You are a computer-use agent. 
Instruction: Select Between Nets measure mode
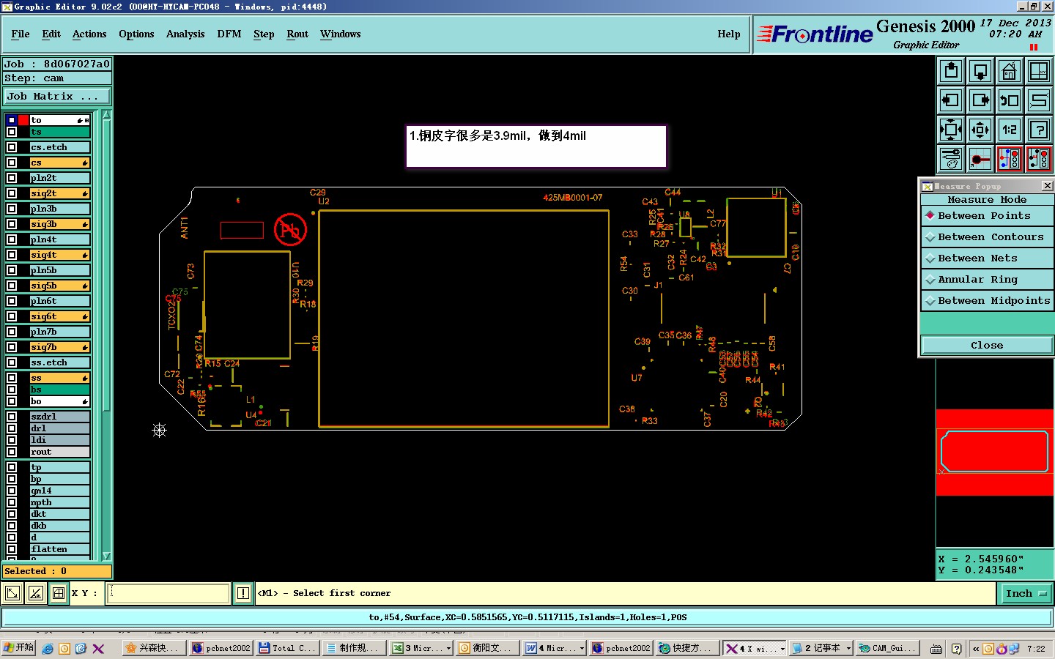click(x=987, y=258)
